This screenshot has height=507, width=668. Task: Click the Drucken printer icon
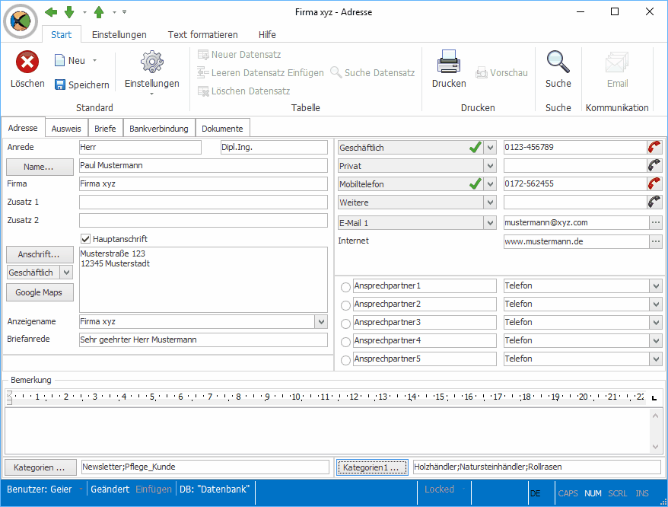tap(449, 62)
